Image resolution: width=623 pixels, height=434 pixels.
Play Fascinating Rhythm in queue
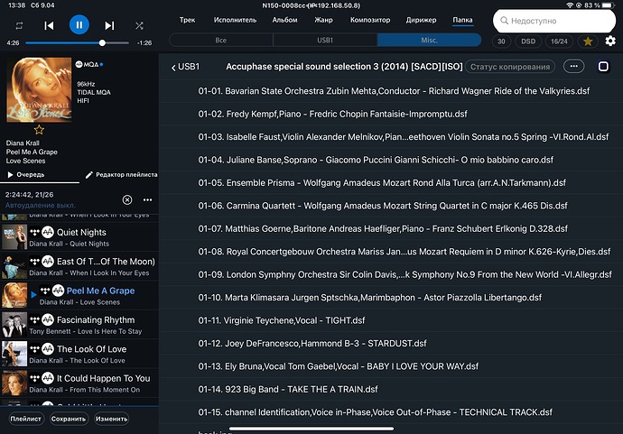click(x=79, y=325)
